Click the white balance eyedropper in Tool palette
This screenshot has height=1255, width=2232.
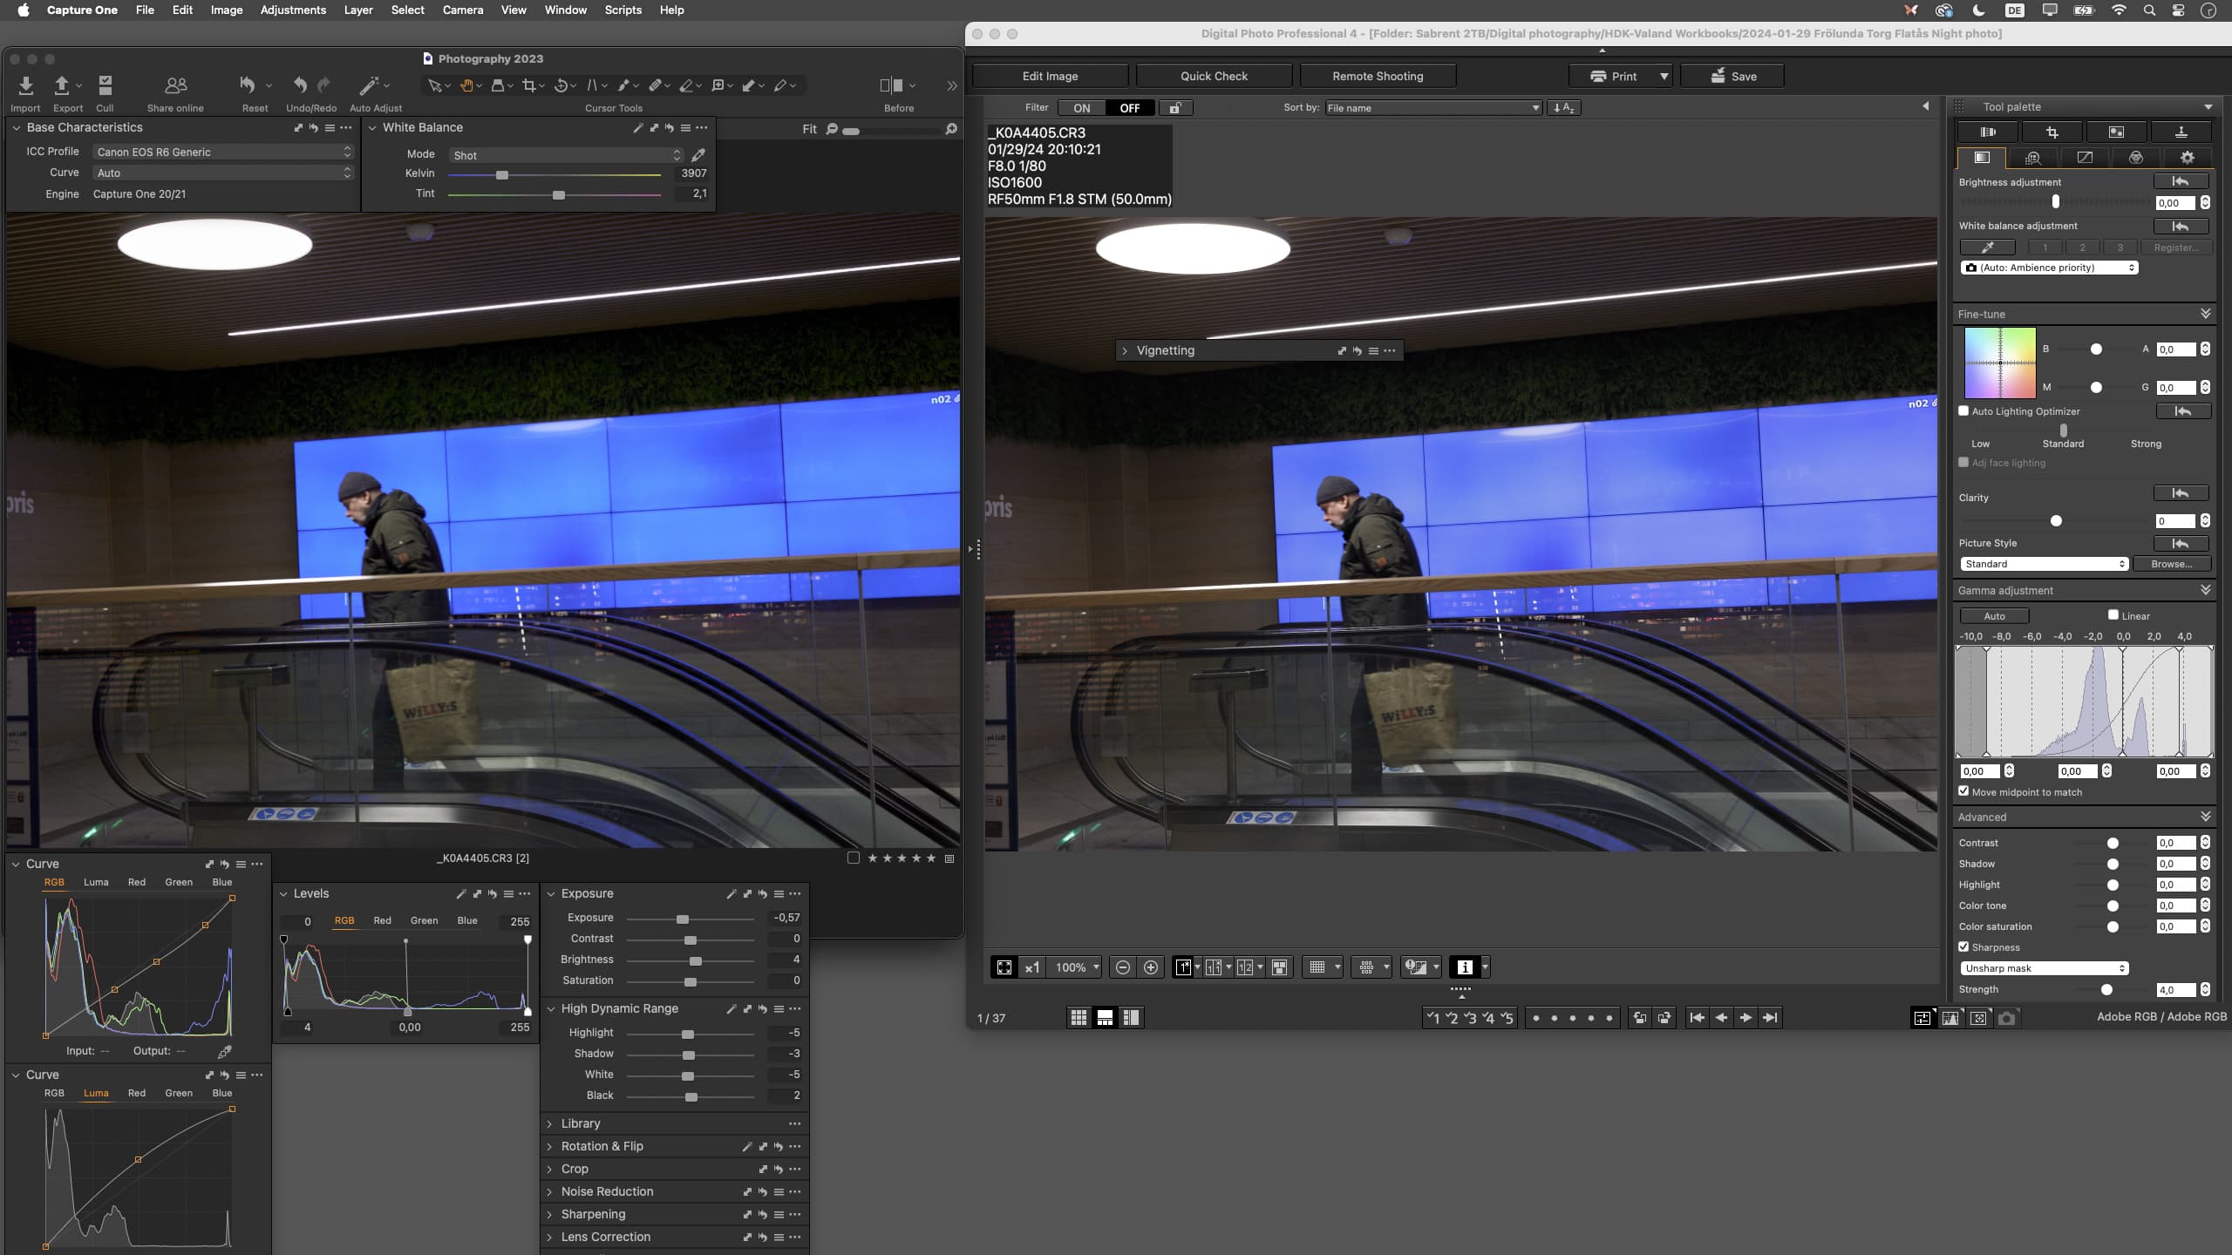tap(1987, 248)
